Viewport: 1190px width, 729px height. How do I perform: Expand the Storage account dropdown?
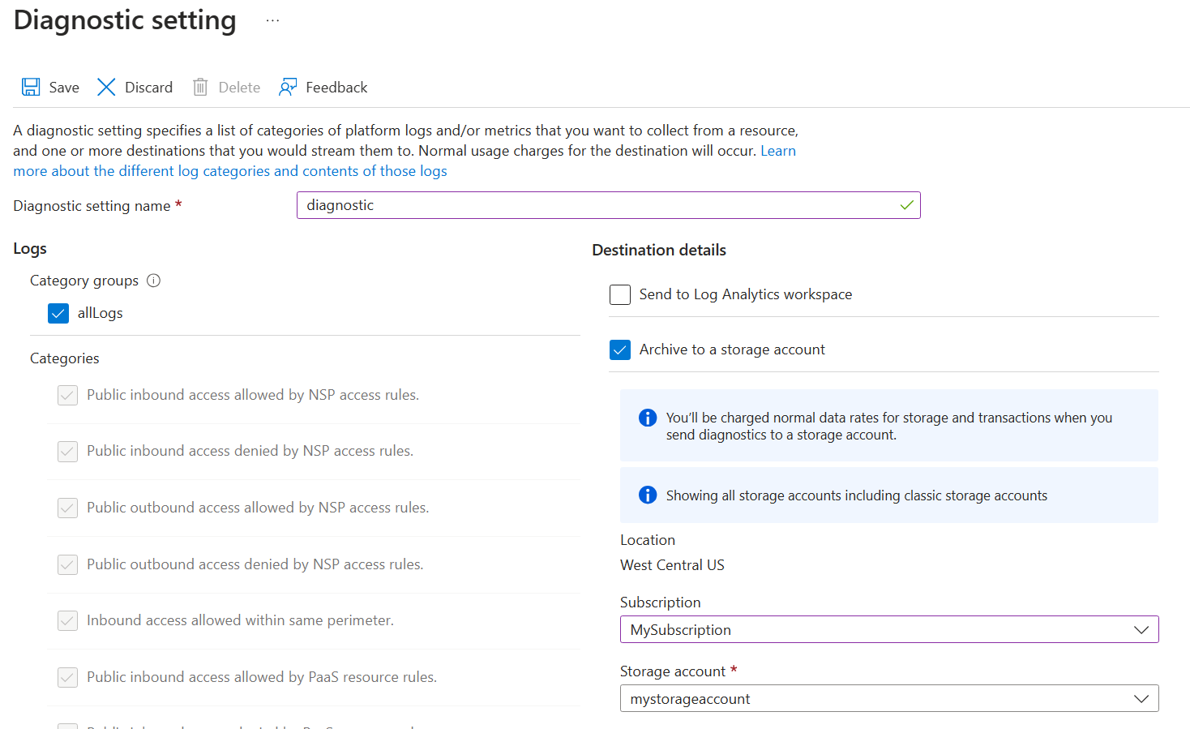(888, 699)
